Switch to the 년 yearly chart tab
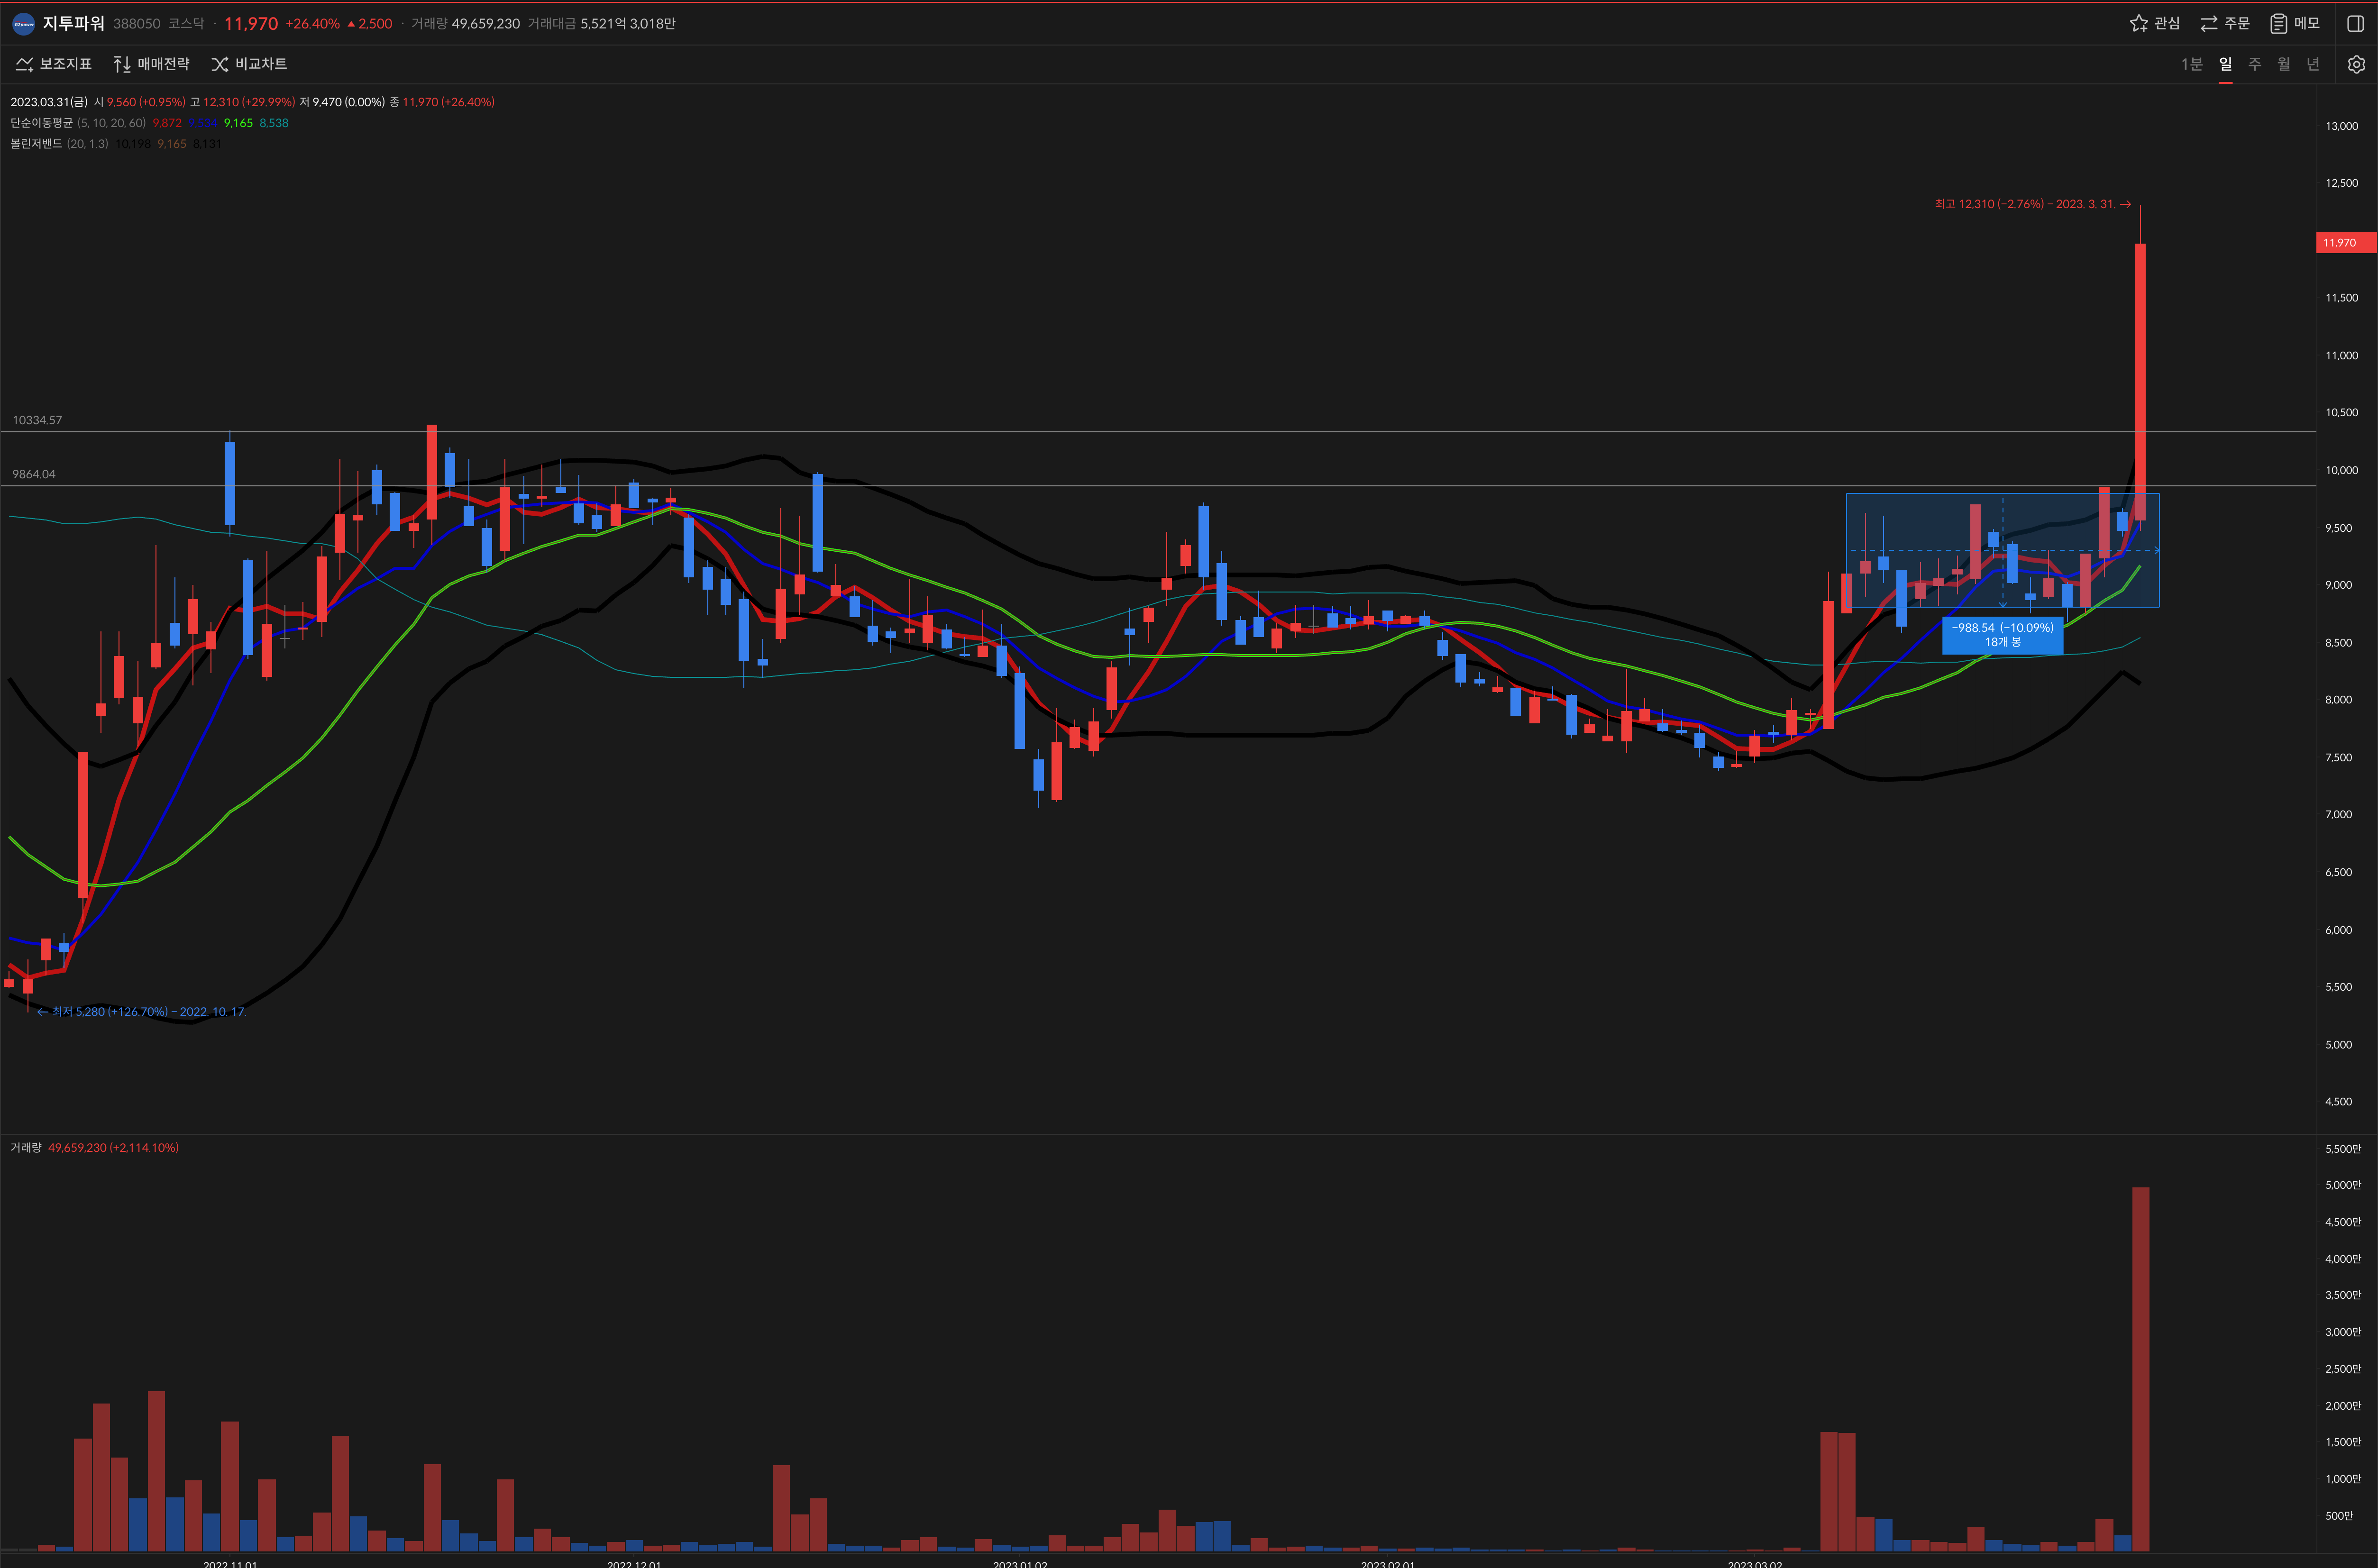Image resolution: width=2378 pixels, height=1568 pixels. click(2312, 64)
